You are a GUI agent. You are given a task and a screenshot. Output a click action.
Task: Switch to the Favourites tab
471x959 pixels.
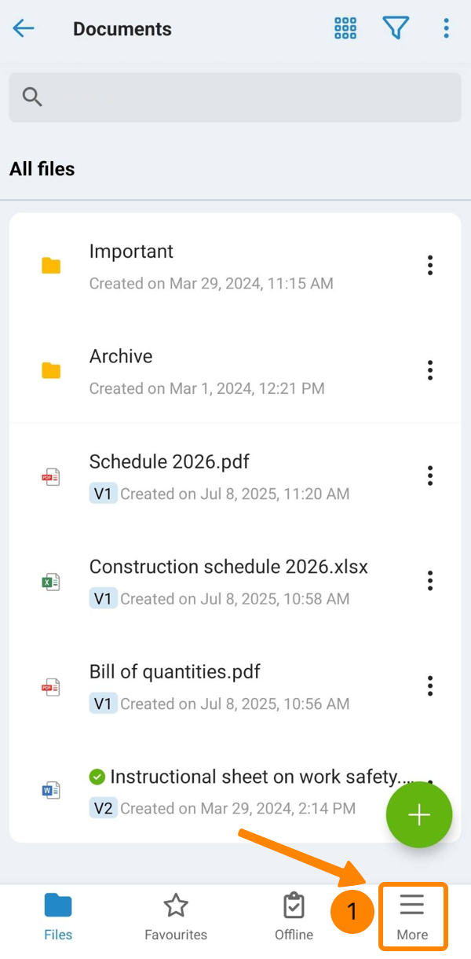[x=176, y=917]
